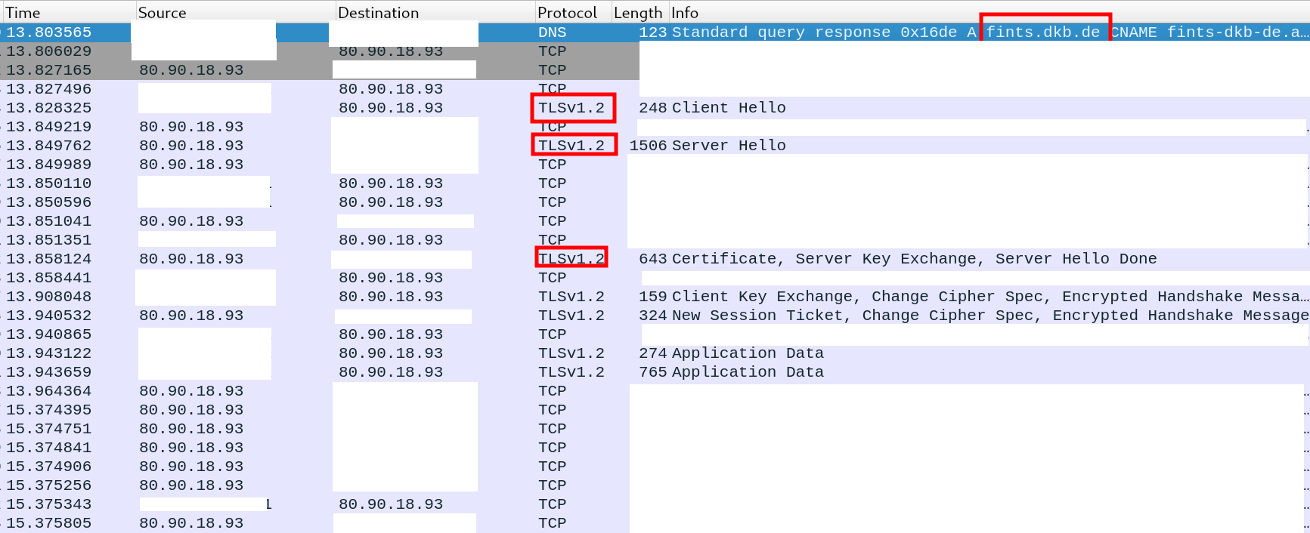Select the TLSv1.2 Client Hello packet
The height and width of the screenshot is (533, 1310).
click(x=729, y=108)
